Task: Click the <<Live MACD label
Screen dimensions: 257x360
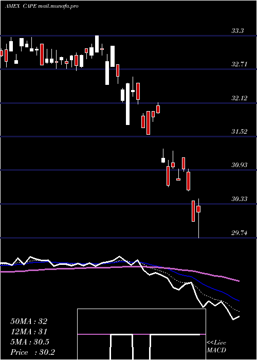Action: point(216,347)
